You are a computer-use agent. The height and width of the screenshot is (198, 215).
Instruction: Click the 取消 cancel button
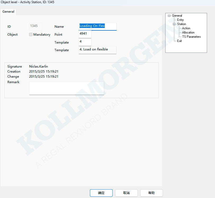pyautogui.click(x=126, y=193)
